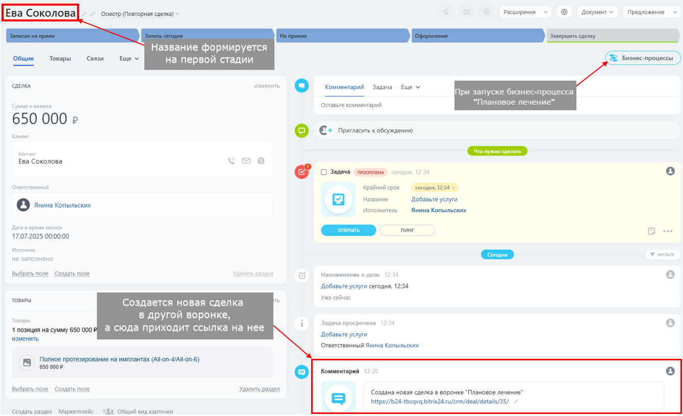Move the deal to stage 'Записан на прием'
This screenshot has height=416, width=683.
pos(72,36)
